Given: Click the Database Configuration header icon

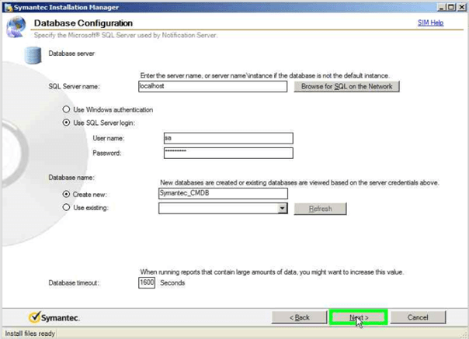Looking at the screenshot, I should point(17,29).
